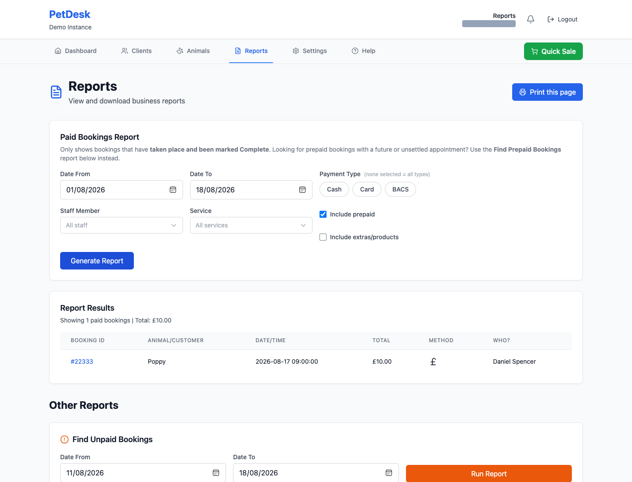The width and height of the screenshot is (632, 482).
Task: Click the Daniel Spencer cell
Action: tap(514, 361)
